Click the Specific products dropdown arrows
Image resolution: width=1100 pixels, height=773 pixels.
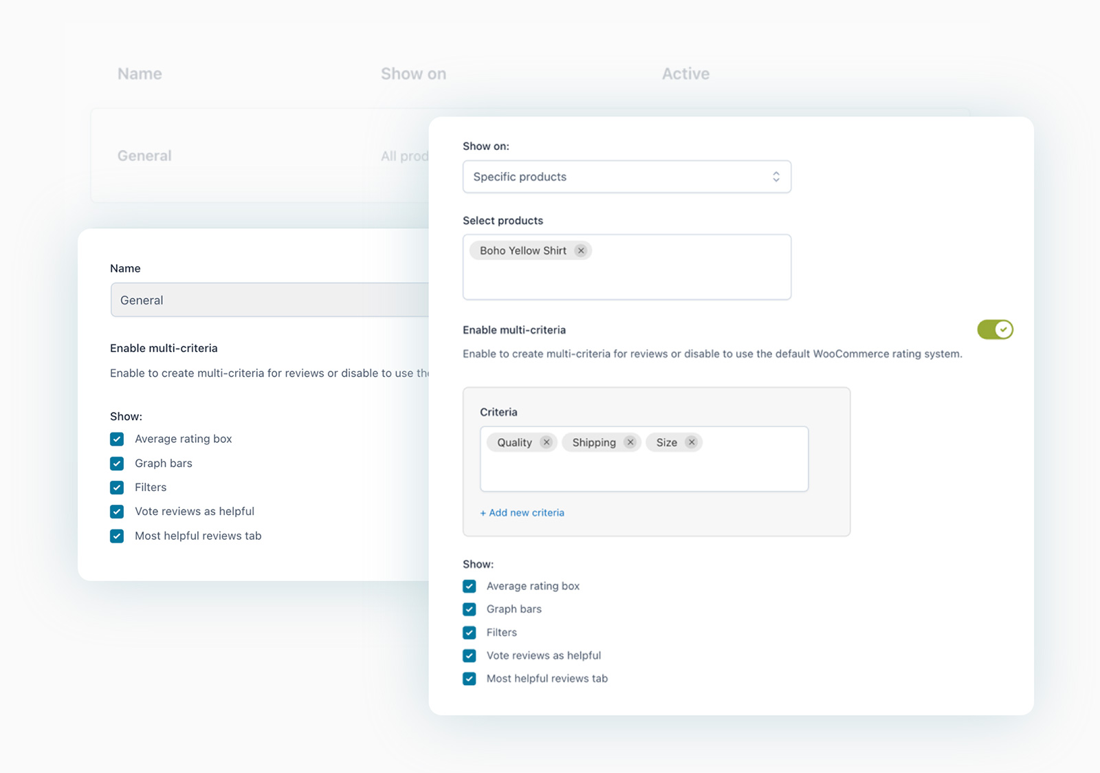776,177
